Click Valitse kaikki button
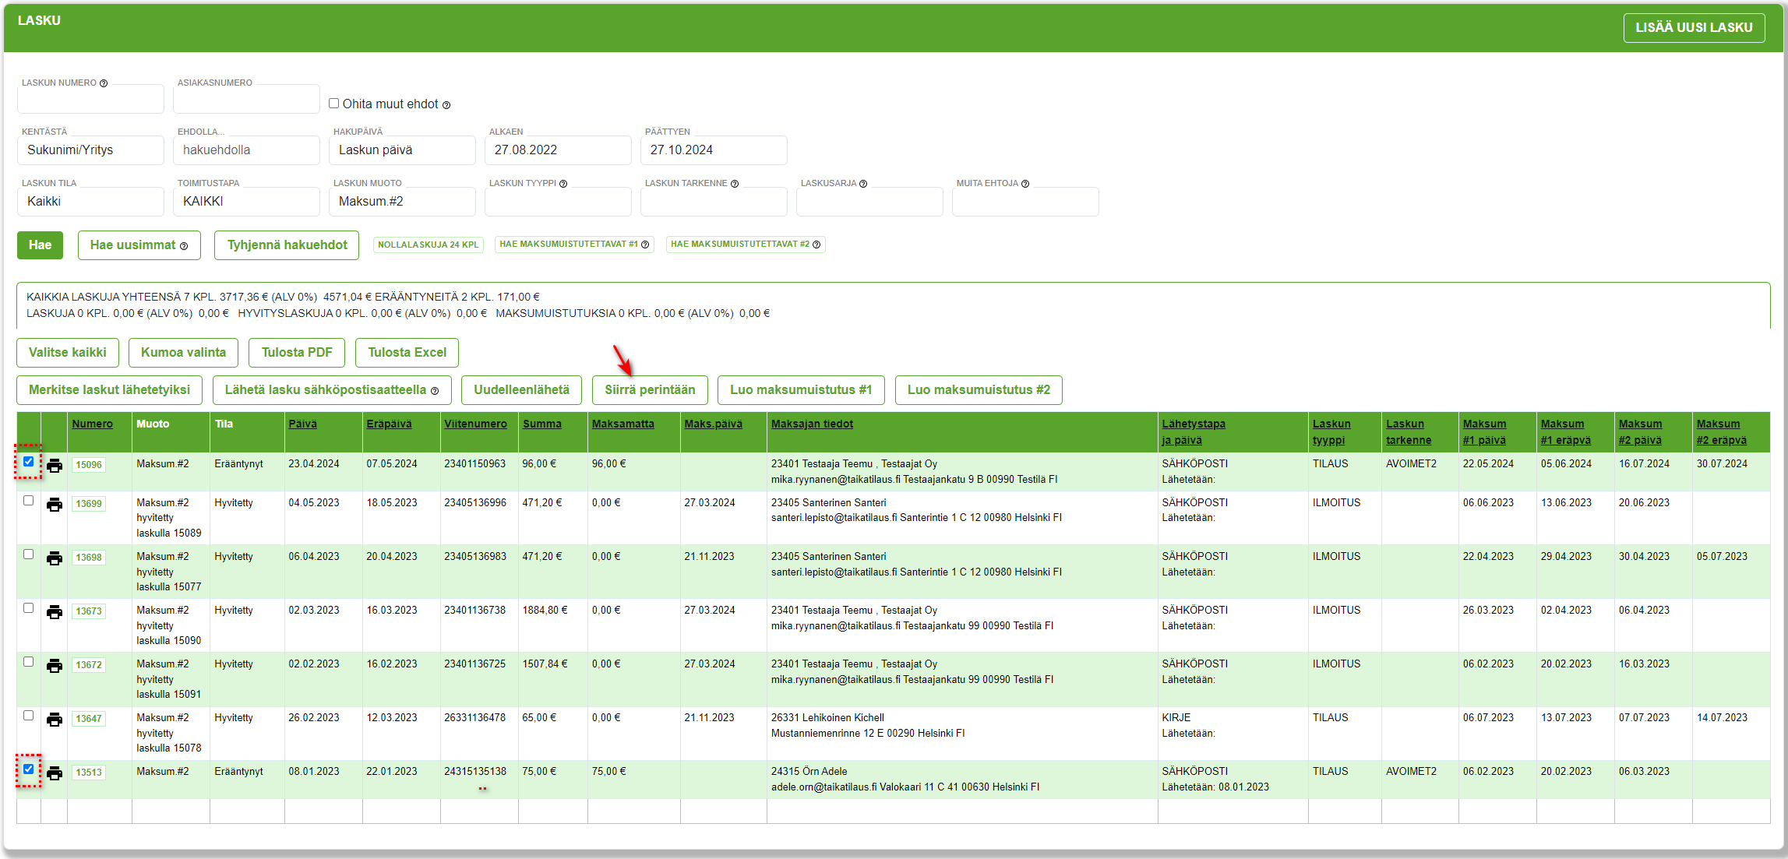This screenshot has height=859, width=1788. 68,353
